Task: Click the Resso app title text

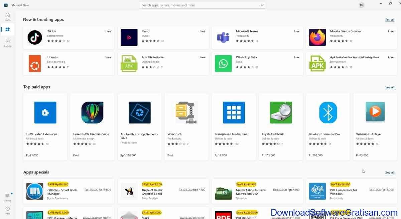Action: tap(145, 31)
